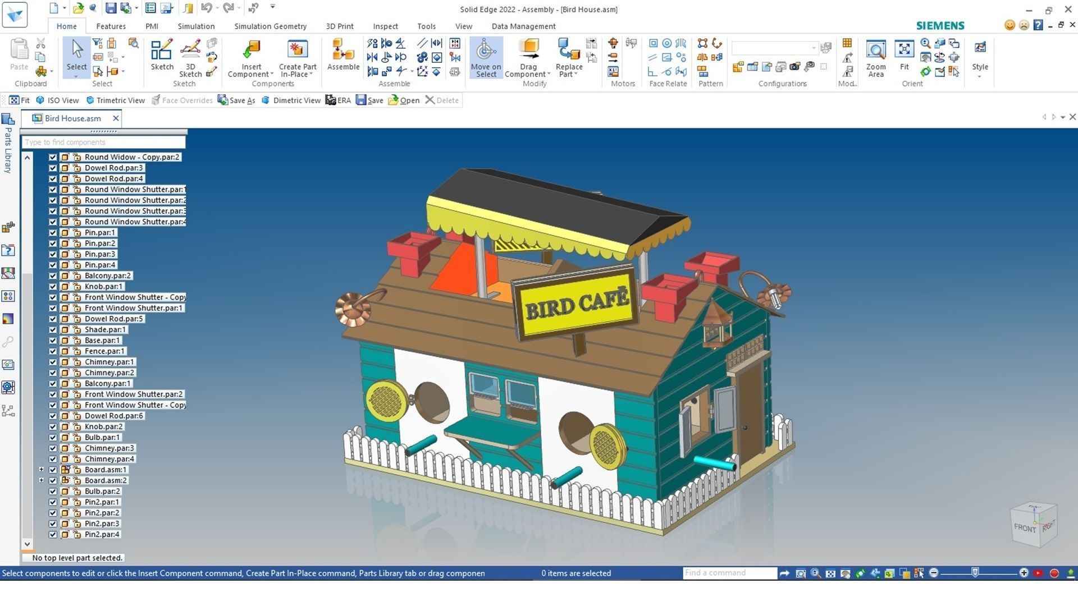Switch to the 3D Print tab
The image size is (1078, 606).
[340, 26]
